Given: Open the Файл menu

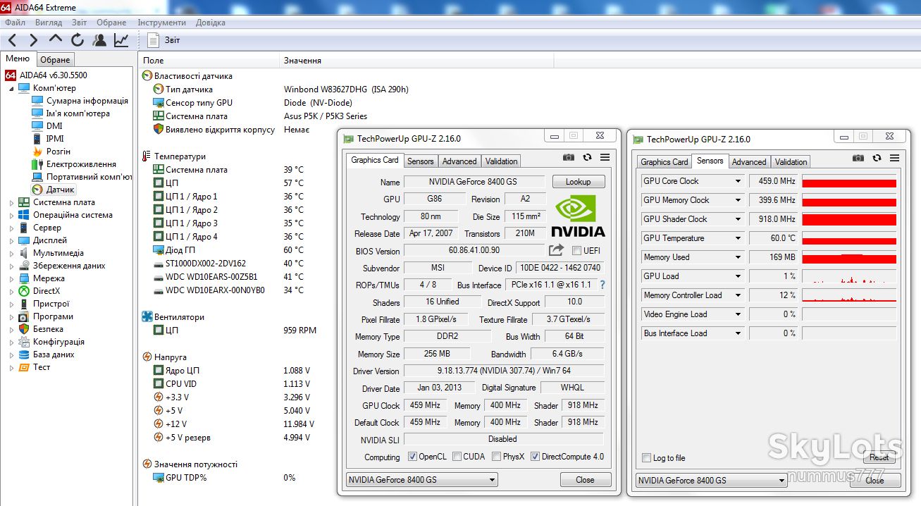Looking at the screenshot, I should coord(15,23).
